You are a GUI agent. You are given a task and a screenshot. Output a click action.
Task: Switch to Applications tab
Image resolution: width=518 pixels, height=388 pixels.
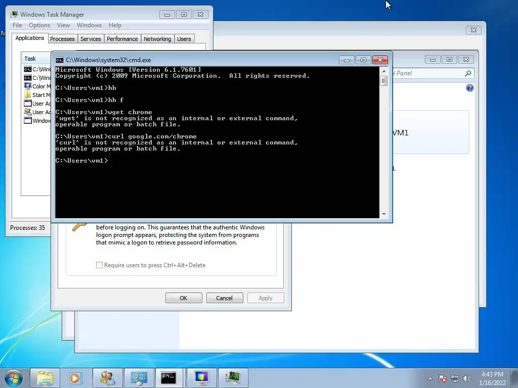[30, 38]
